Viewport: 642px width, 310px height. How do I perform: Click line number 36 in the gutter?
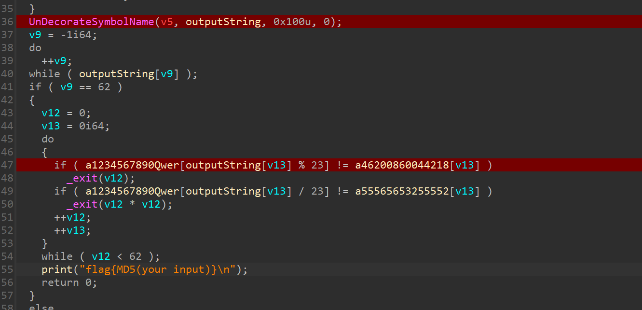pyautogui.click(x=7, y=22)
